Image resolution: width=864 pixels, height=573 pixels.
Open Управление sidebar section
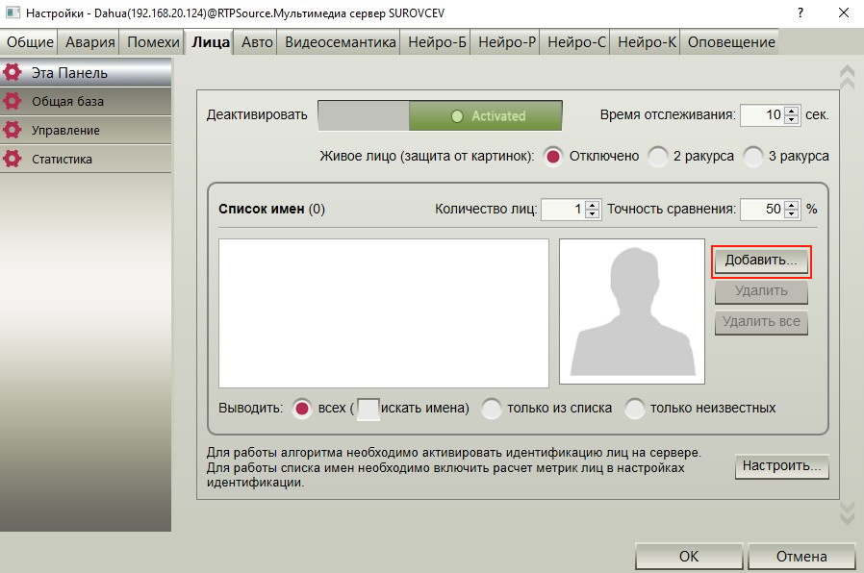pyautogui.click(x=86, y=131)
